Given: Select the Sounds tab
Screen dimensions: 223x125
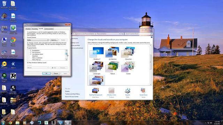Looking at the screenshot, I should click(41, 28).
